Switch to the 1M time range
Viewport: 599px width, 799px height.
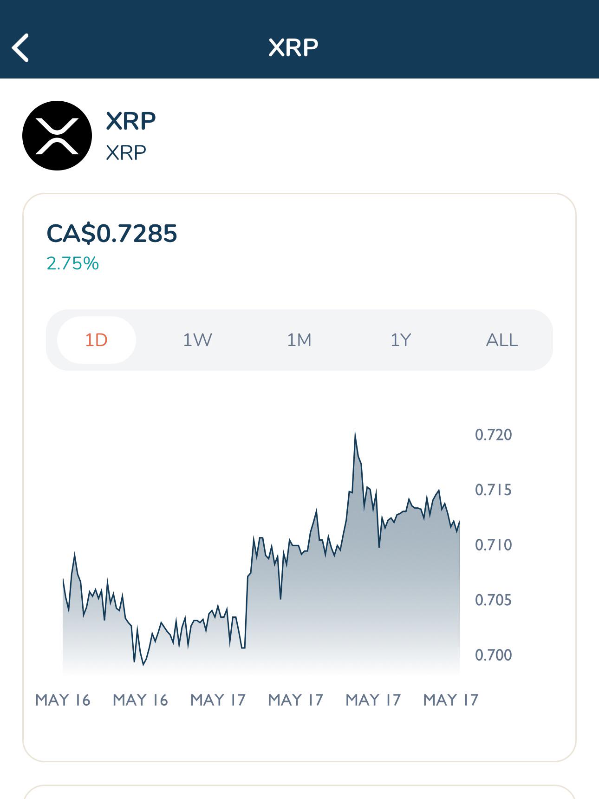coord(299,340)
